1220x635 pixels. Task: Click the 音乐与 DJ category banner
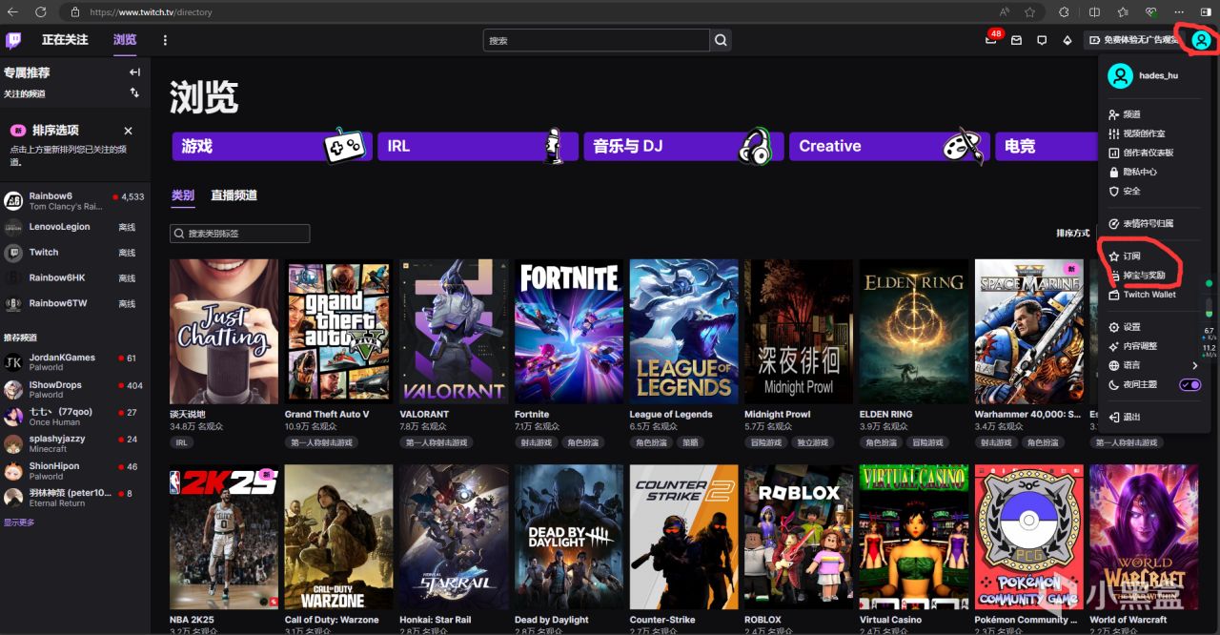(x=683, y=146)
